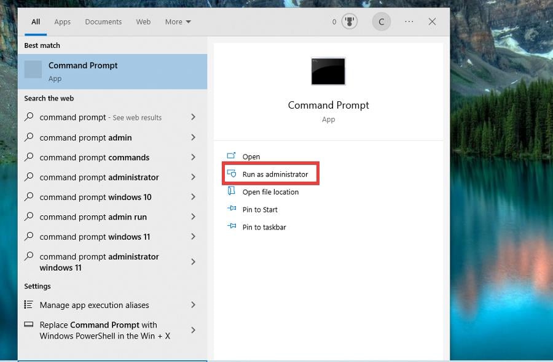This screenshot has height=362, width=553.
Task: Open the Documents tab
Action: coord(103,22)
